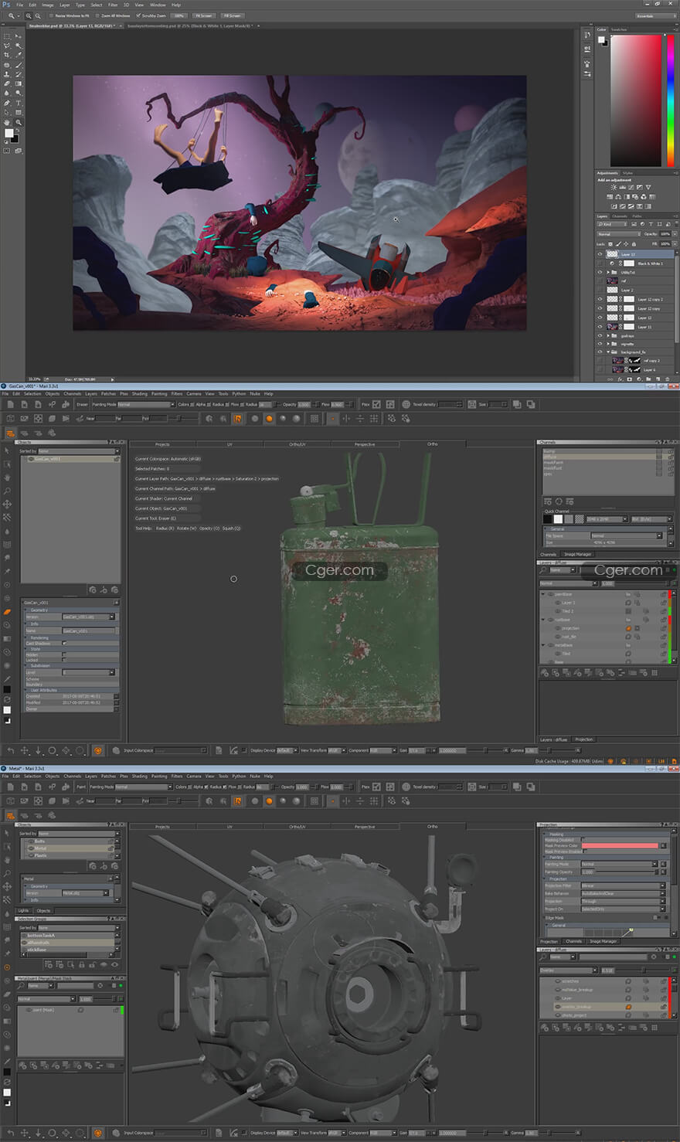Select the Move tool in Photoshop
680x1142 pixels.
[x=18, y=36]
